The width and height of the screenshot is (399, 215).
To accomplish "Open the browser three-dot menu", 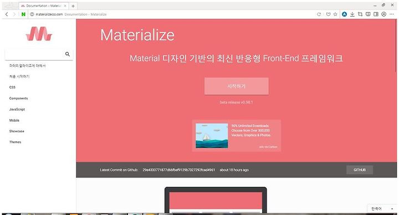I will [392, 14].
